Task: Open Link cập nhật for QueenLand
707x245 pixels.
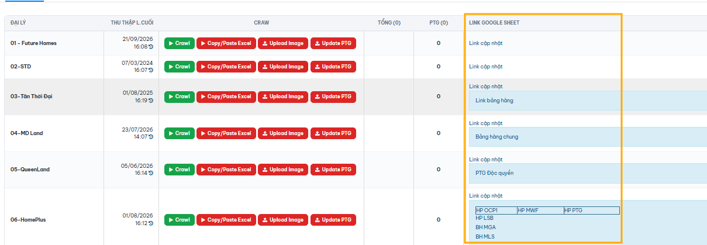Action: 485,160
